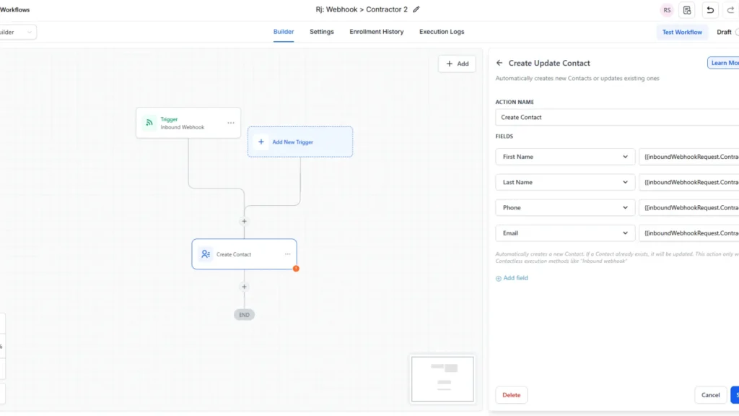Click the Phone value input
This screenshot has width=739, height=416.
(x=689, y=207)
